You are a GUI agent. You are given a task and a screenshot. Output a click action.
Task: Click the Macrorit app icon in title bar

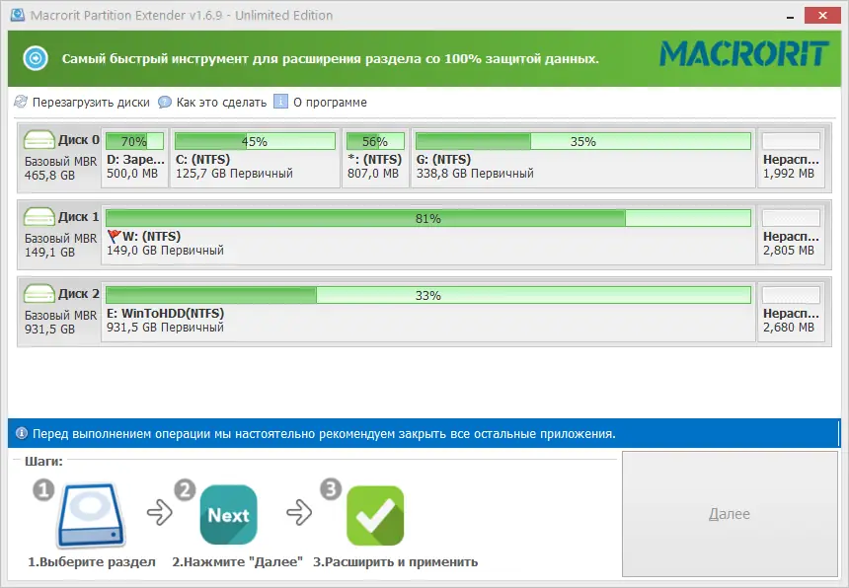click(x=18, y=15)
